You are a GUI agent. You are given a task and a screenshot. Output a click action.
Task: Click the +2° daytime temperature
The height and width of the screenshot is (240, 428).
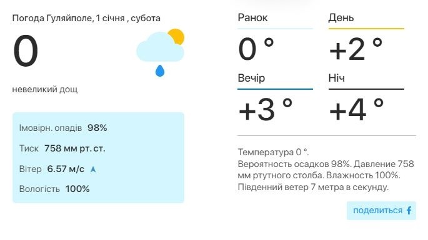point(356,49)
